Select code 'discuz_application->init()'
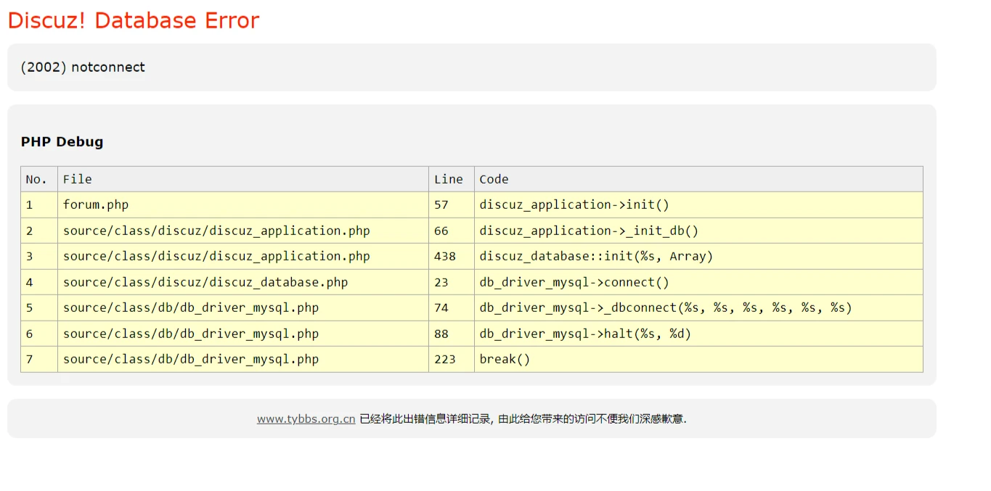 (574, 205)
